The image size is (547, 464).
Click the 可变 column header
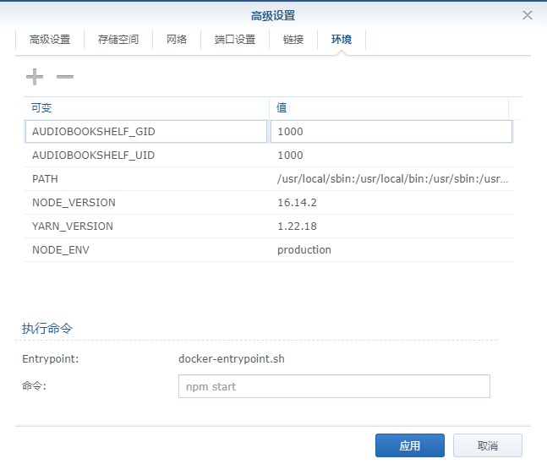[x=146, y=108]
